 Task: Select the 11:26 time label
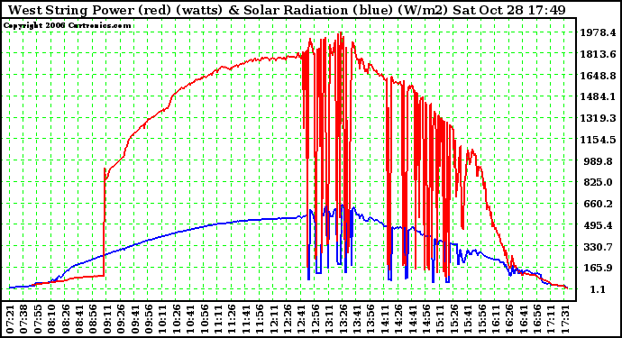233,319
